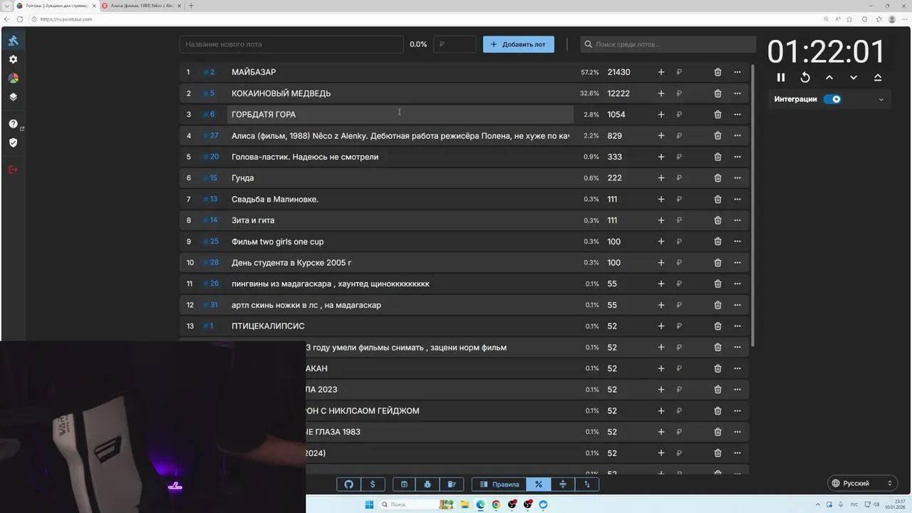Click the 21430 amount of МАЙБАЗАР
Screen dimensions: 912x513
point(618,72)
